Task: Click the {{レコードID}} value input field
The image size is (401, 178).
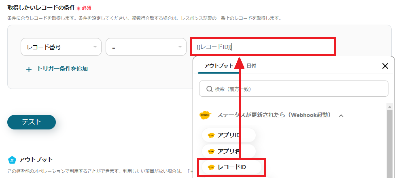Action: click(x=263, y=47)
